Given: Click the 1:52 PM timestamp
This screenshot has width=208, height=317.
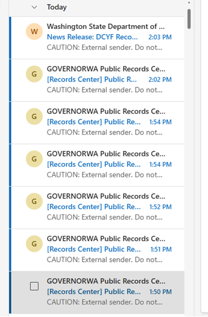Looking at the screenshot, I should pyautogui.click(x=161, y=207).
